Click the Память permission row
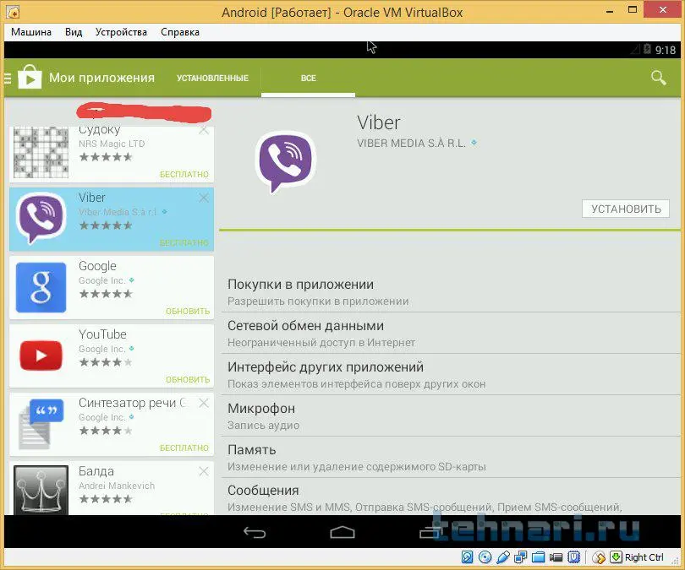Image resolution: width=685 pixels, height=570 pixels. 451,457
